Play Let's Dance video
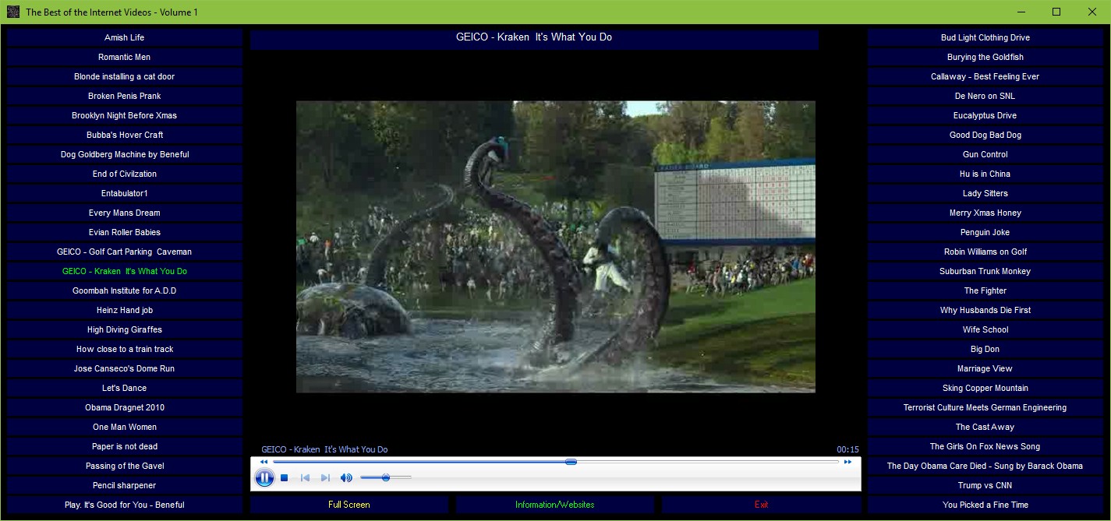1111x521 pixels. click(125, 388)
